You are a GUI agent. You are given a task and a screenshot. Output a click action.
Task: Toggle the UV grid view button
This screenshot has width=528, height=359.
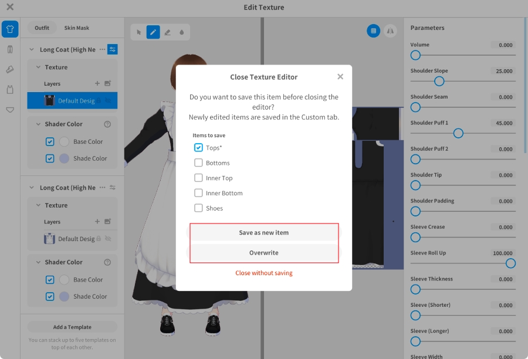tap(374, 31)
